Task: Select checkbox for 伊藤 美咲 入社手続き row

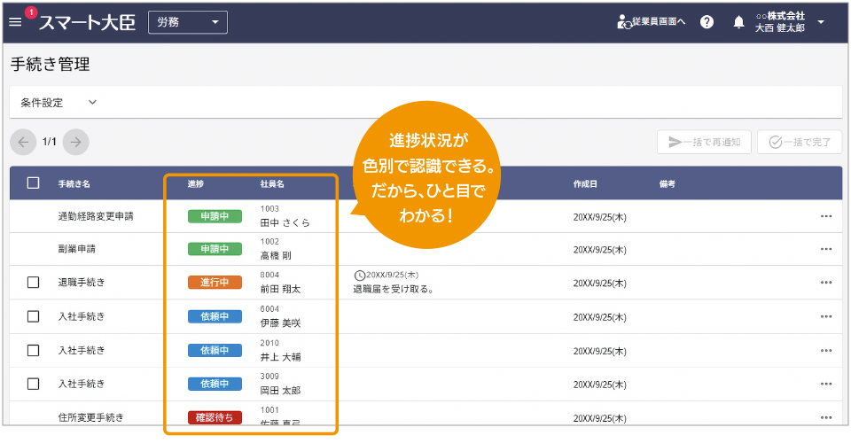Action: click(x=34, y=316)
